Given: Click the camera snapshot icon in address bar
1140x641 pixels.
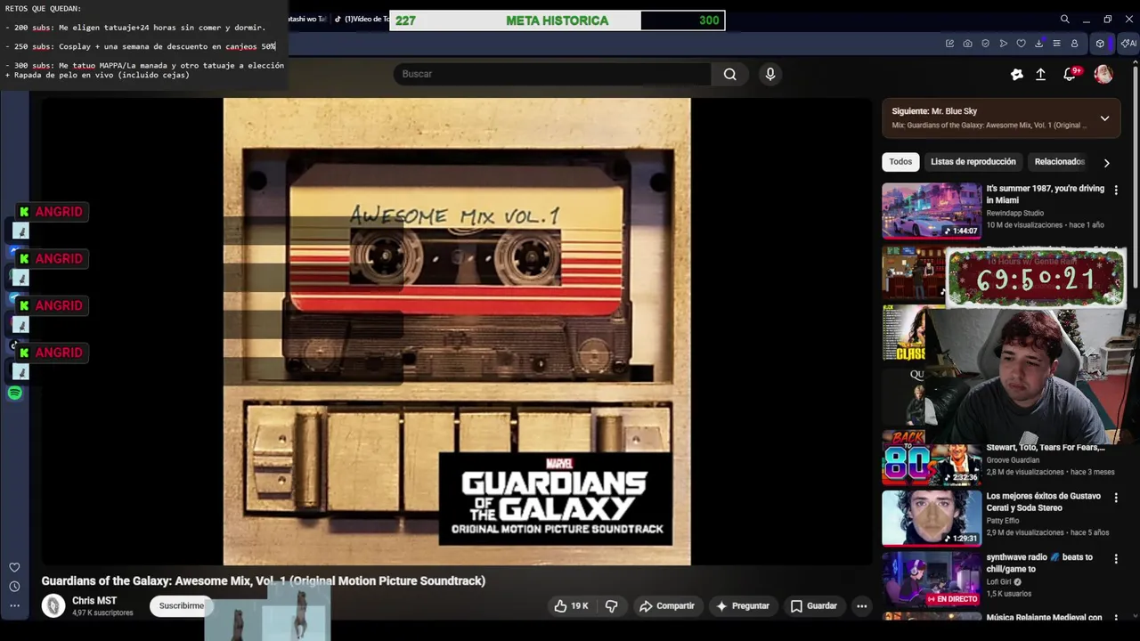Looking at the screenshot, I should click(x=967, y=44).
